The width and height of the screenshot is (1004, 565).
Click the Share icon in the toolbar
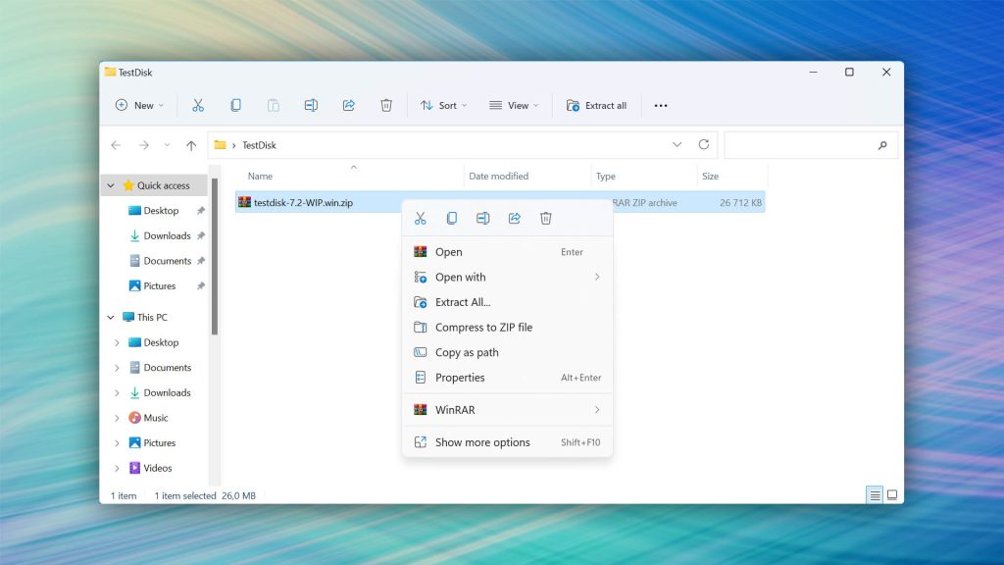(x=348, y=105)
